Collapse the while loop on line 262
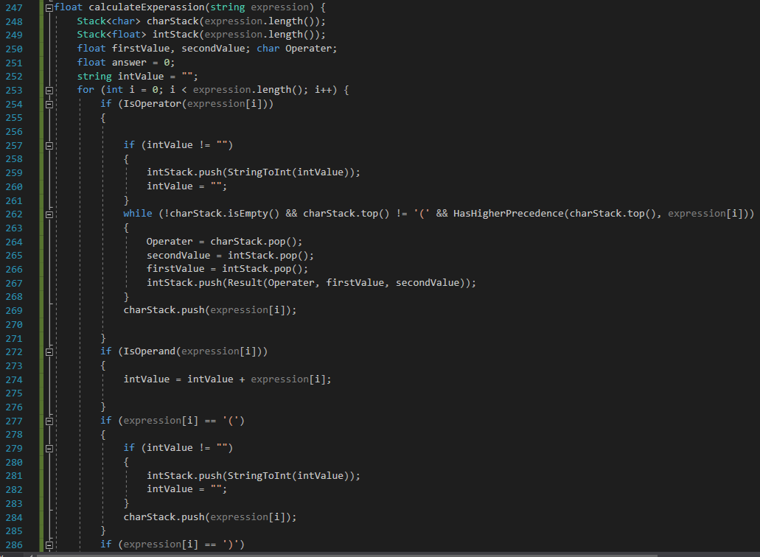The width and height of the screenshot is (760, 557). (x=48, y=213)
